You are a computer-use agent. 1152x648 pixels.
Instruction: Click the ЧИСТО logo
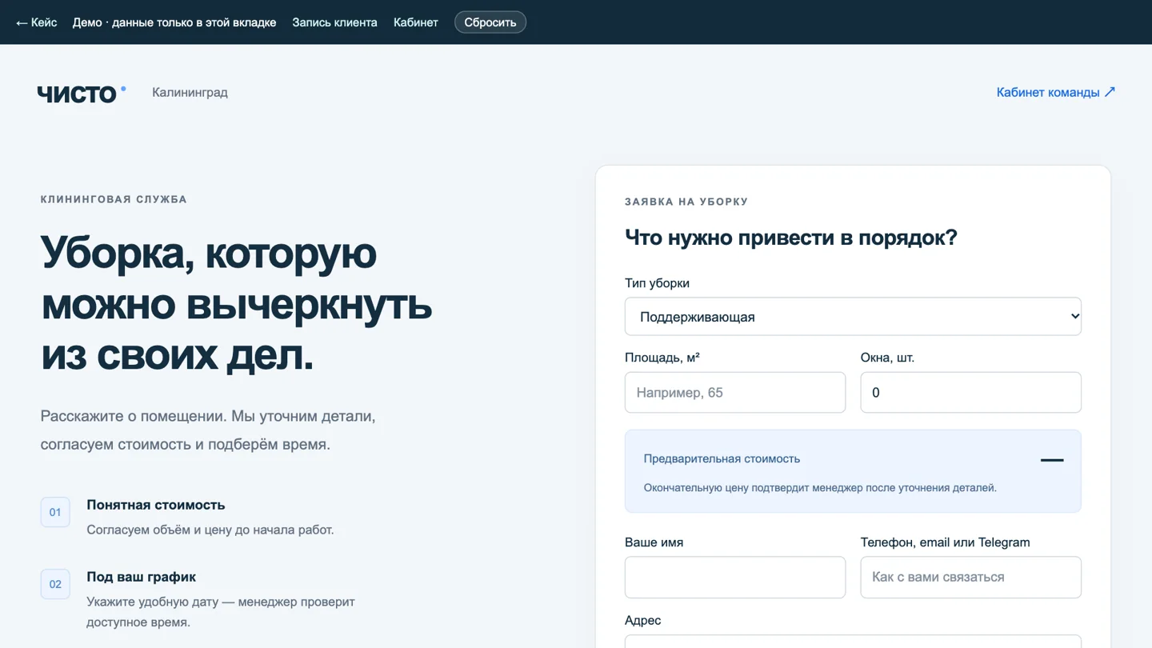pyautogui.click(x=82, y=94)
